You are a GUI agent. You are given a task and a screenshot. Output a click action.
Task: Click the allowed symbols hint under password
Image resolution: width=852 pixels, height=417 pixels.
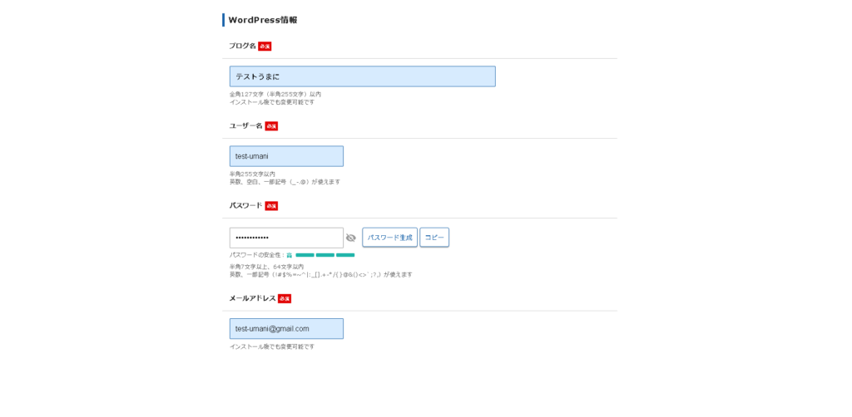pos(320,274)
